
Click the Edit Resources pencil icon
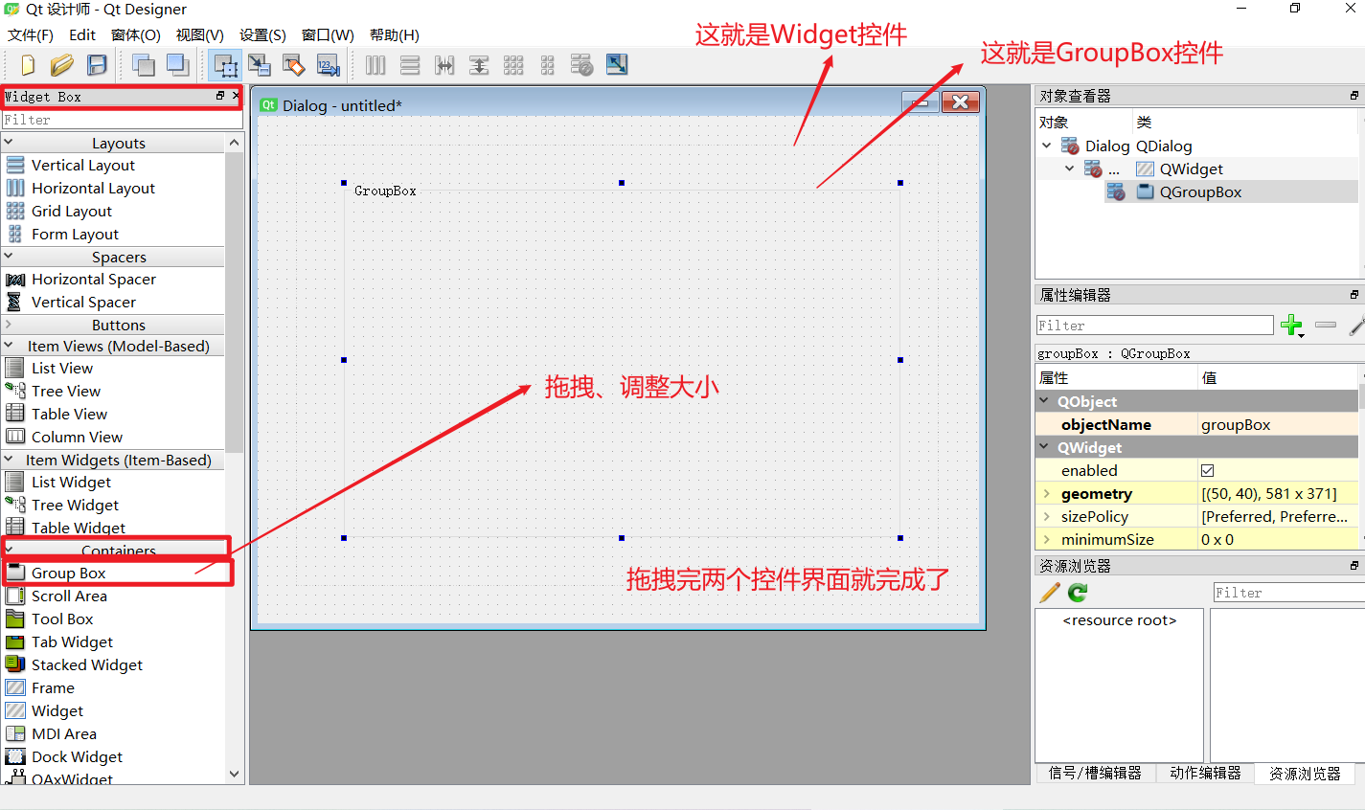(1049, 592)
